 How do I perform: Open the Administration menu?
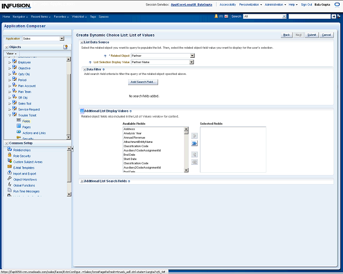(275, 4)
